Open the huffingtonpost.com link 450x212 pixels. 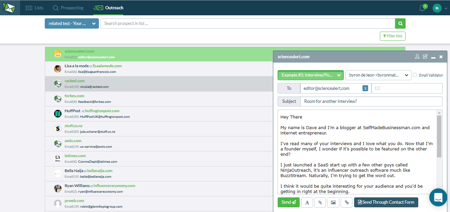(x=102, y=111)
